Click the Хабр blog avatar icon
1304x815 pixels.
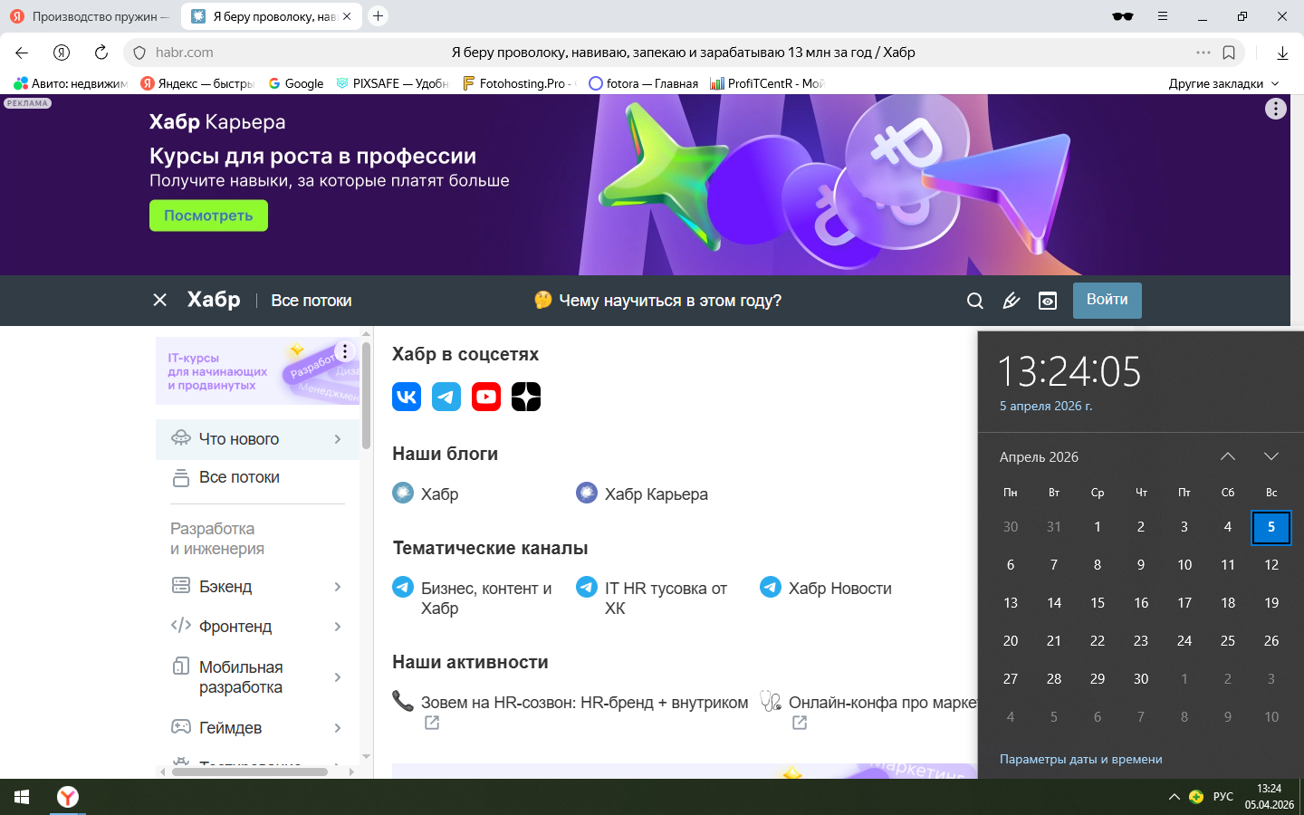pos(403,493)
